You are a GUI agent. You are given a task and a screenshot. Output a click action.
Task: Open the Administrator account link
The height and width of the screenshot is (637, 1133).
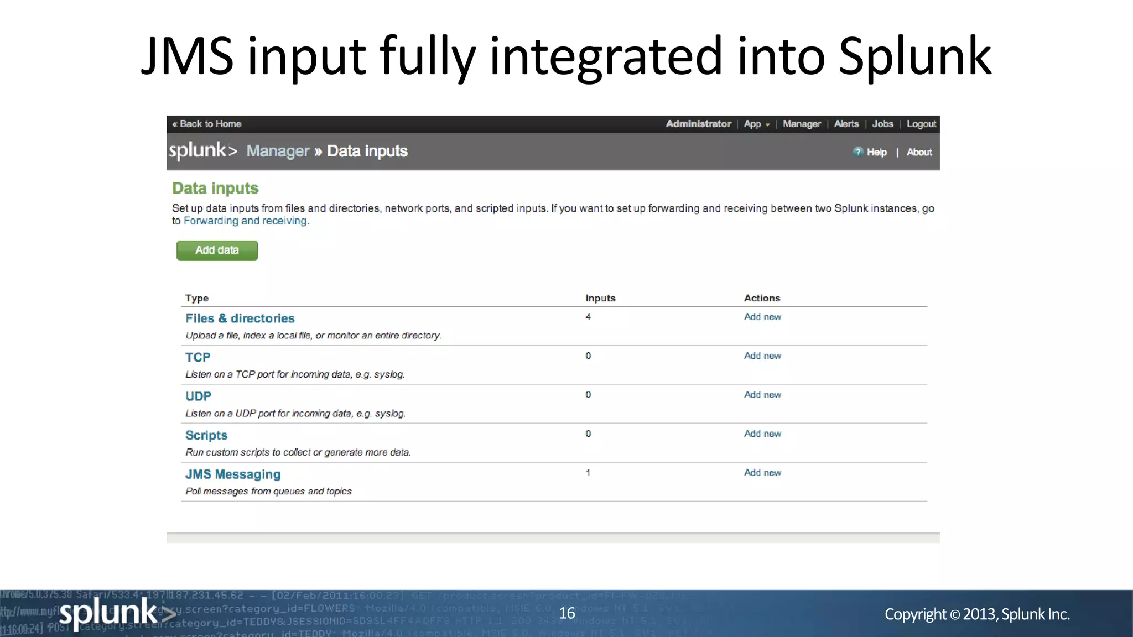point(698,124)
